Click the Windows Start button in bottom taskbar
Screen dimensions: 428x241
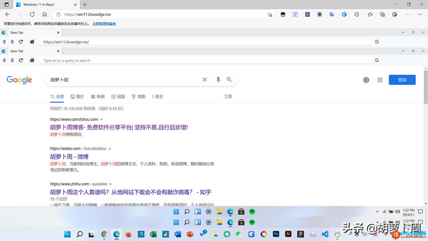(67, 234)
